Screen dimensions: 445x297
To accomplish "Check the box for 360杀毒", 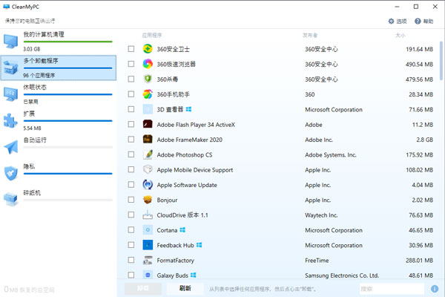I will pos(131,79).
